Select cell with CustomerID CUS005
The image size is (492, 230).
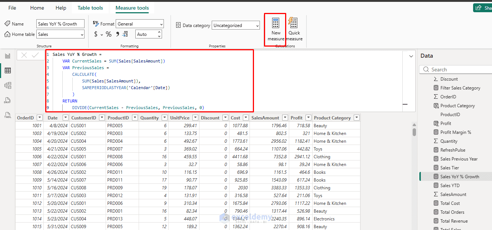(87, 149)
